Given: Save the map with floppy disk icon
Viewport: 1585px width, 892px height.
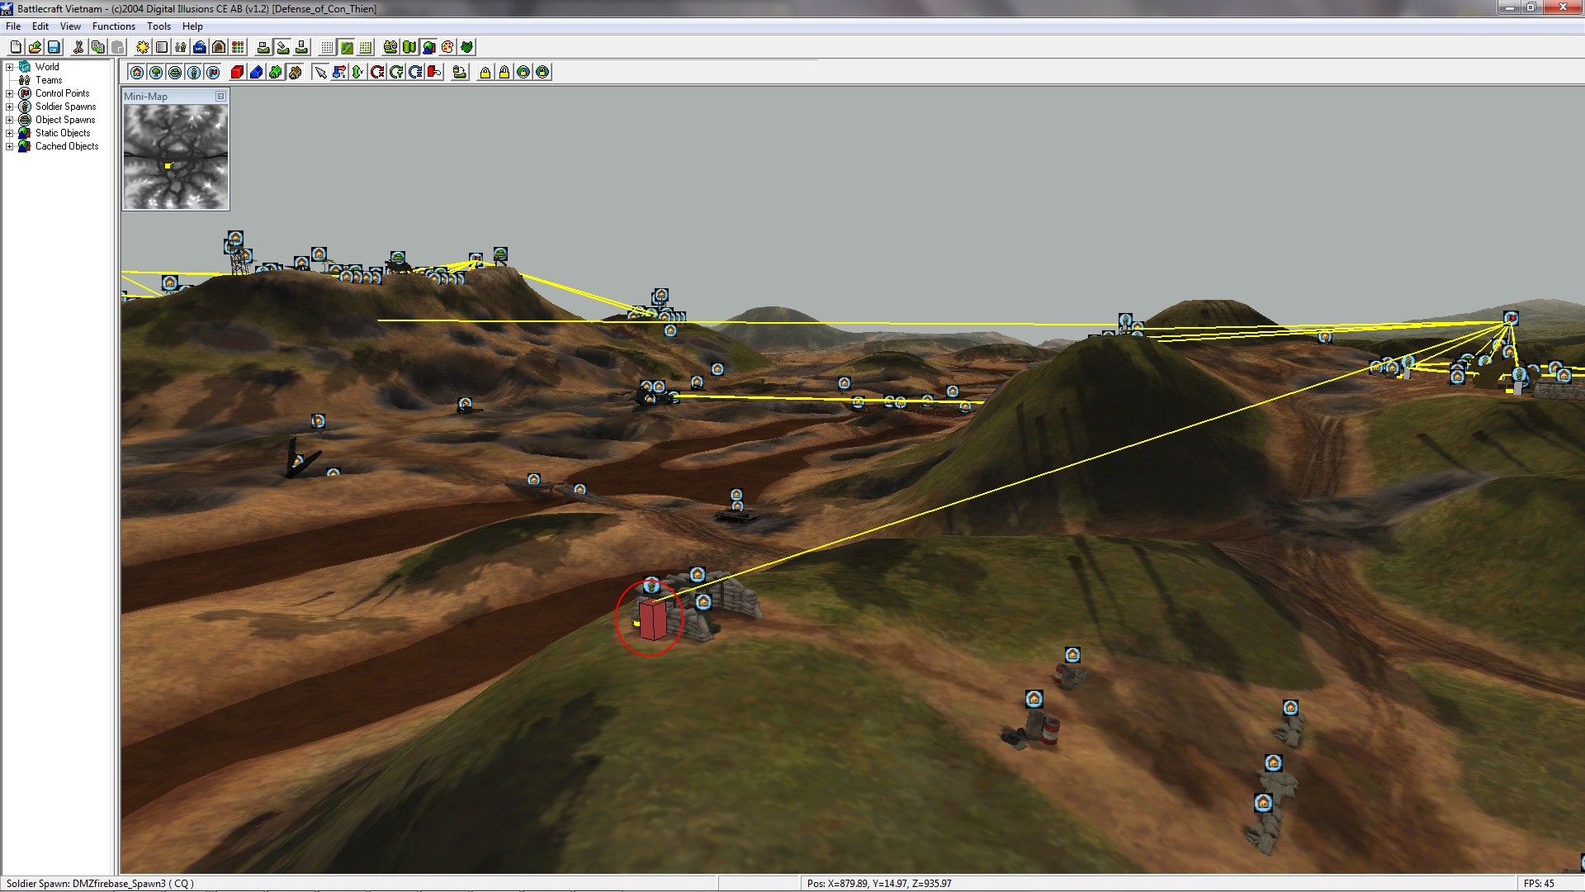Looking at the screenshot, I should 54,47.
